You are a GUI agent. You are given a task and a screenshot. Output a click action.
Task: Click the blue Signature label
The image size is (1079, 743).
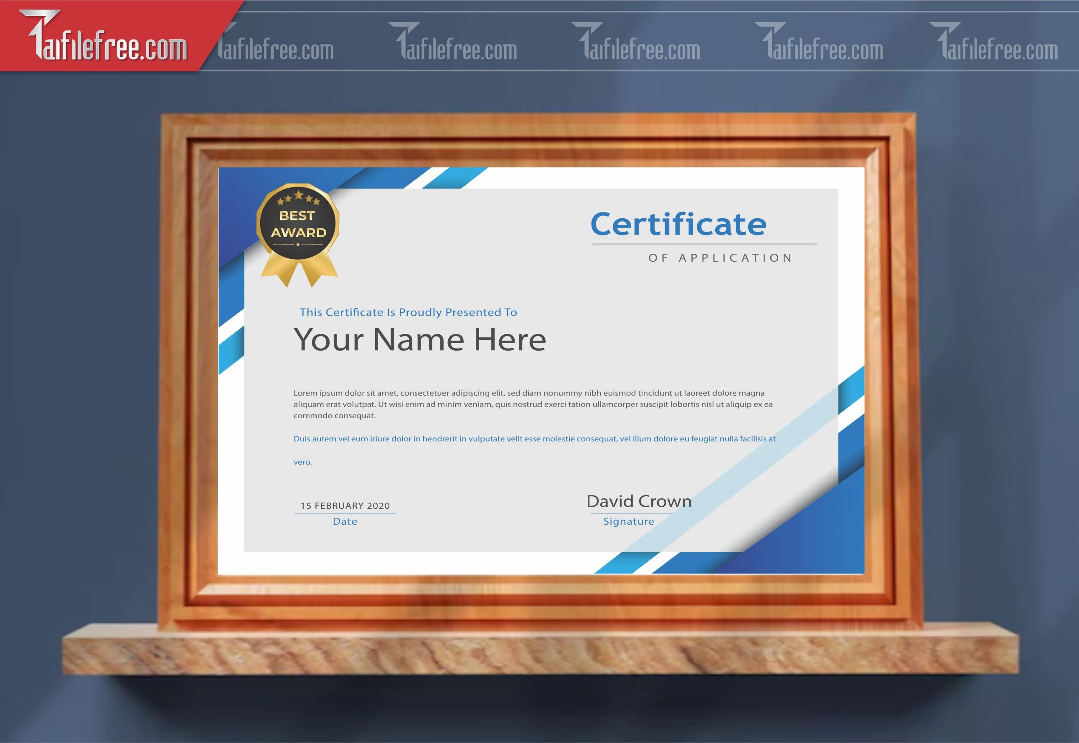[629, 521]
